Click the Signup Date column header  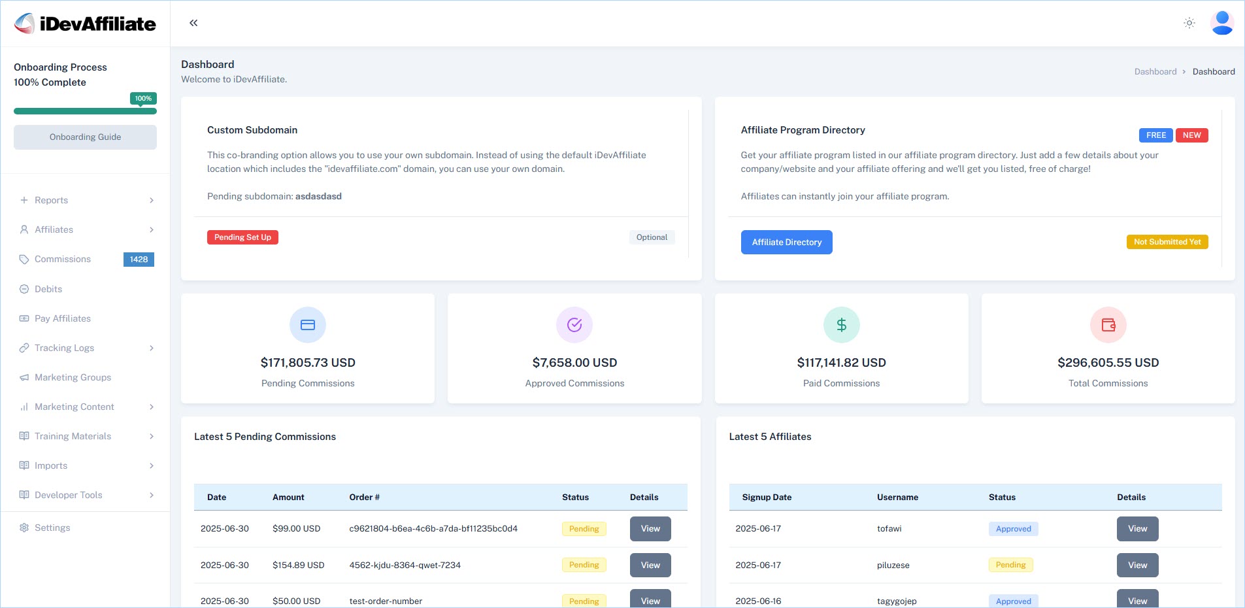pos(767,498)
